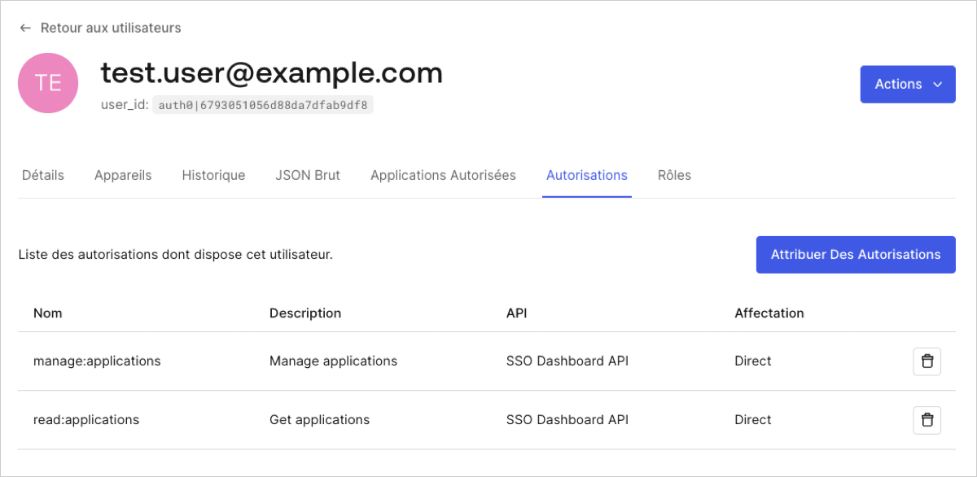Delete the read:applications permission
Viewport: 977px width, 477px height.
click(x=927, y=419)
